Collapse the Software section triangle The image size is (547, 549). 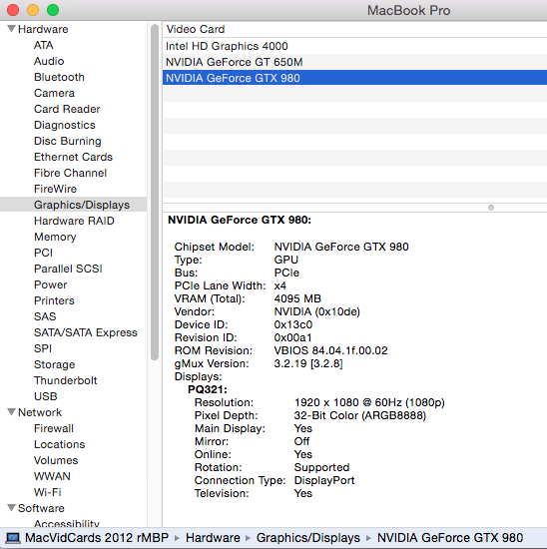coord(11,508)
